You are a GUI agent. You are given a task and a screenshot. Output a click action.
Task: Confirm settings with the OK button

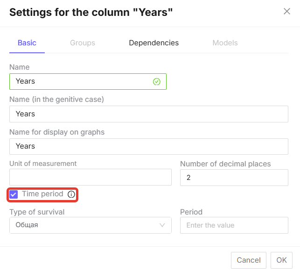(281, 260)
